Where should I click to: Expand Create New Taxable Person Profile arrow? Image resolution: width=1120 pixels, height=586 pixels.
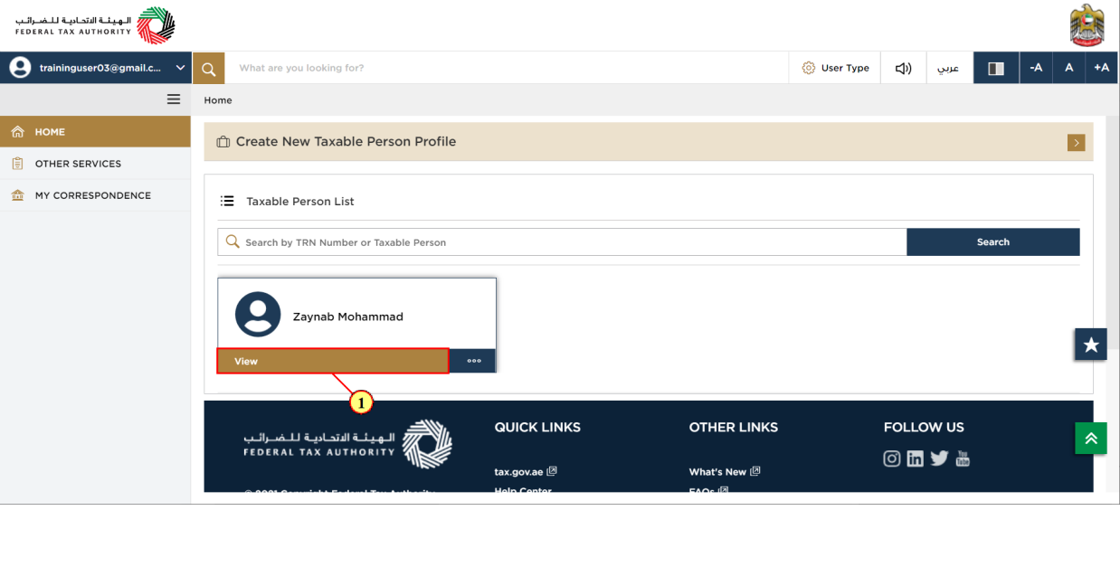pyautogui.click(x=1076, y=142)
